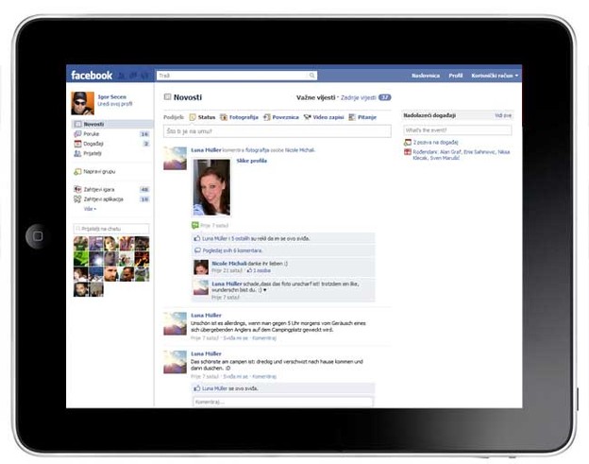
Task: Open Zahtjevi igara game requests
Action: 99,189
